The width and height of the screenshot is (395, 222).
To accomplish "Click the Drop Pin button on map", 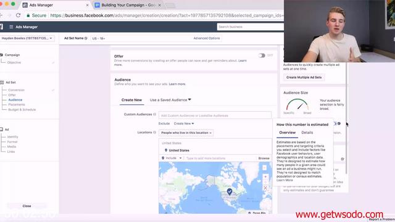I will (x=257, y=213).
